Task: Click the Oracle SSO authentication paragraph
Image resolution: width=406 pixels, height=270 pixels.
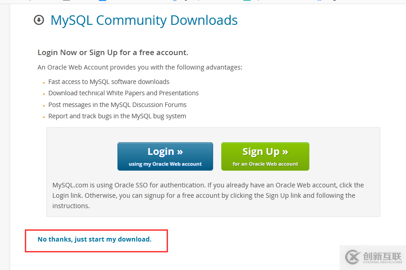Action: pos(208,196)
